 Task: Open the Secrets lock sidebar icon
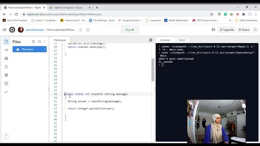[6, 67]
